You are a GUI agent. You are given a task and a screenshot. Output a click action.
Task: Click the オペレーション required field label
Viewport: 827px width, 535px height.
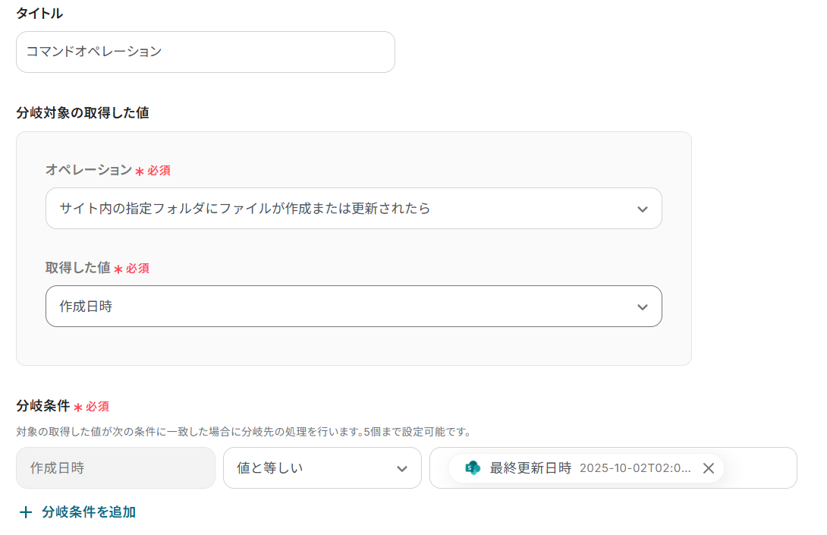click(x=89, y=170)
